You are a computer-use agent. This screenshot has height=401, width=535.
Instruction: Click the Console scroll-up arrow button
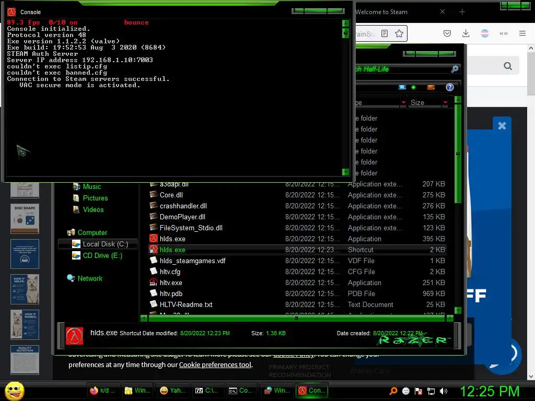click(x=346, y=23)
